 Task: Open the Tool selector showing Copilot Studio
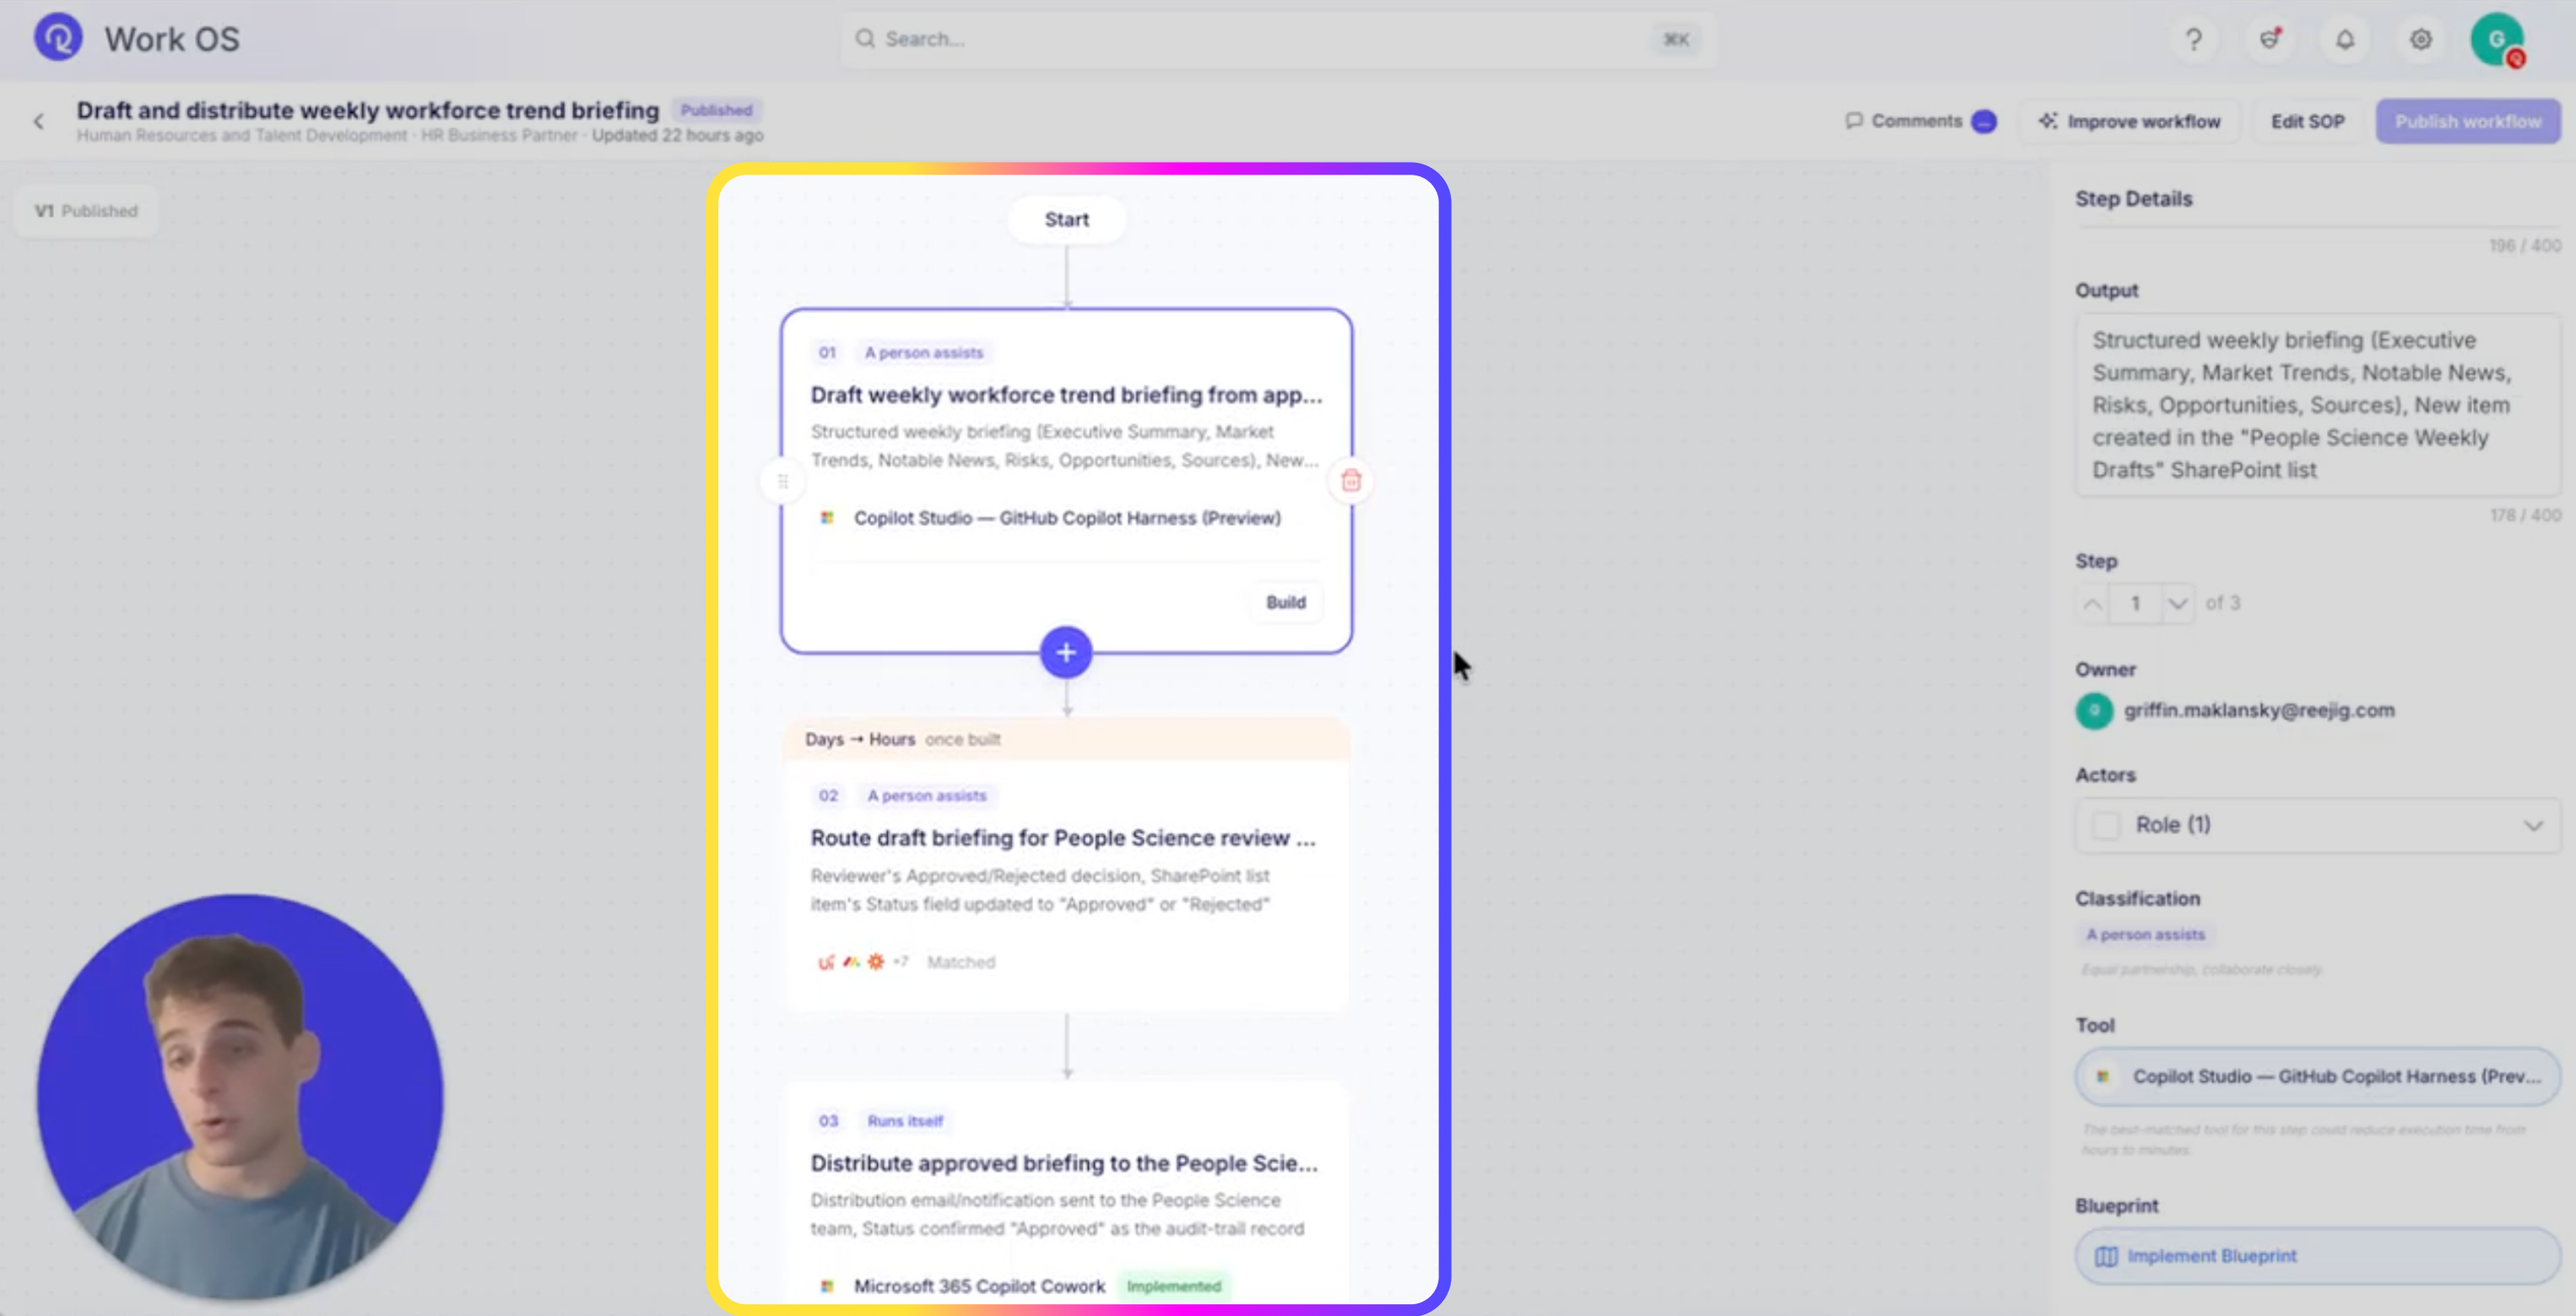2317,1076
